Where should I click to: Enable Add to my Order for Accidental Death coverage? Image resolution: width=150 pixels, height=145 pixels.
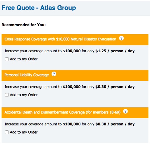[7, 132]
